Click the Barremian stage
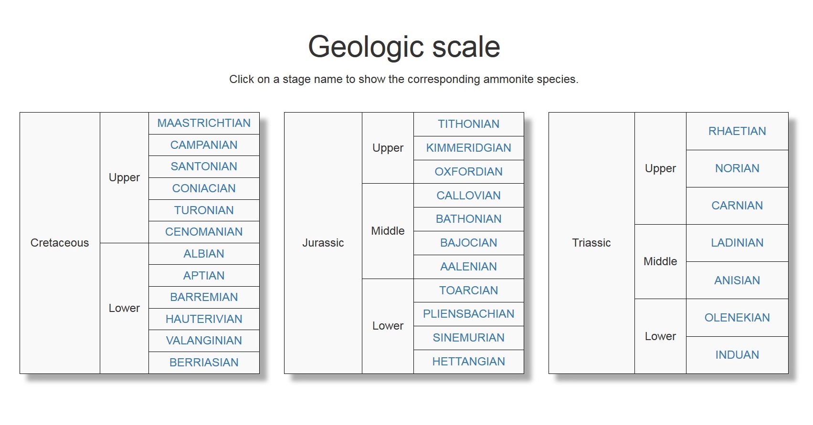This screenshot has width=813, height=425. point(204,297)
